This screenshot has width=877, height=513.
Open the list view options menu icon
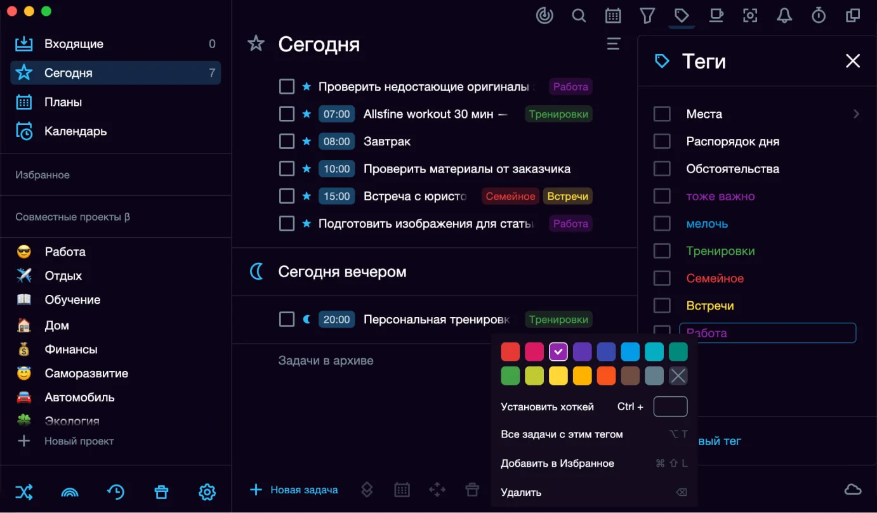pyautogui.click(x=613, y=44)
